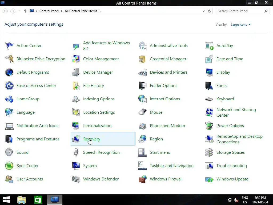Expand the arrow after Control Panel breadcrumb
The height and width of the screenshot is (205, 273).
[62, 11]
